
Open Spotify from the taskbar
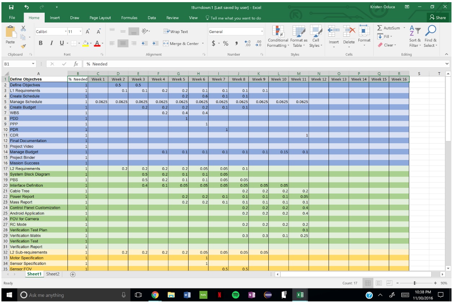point(235,295)
